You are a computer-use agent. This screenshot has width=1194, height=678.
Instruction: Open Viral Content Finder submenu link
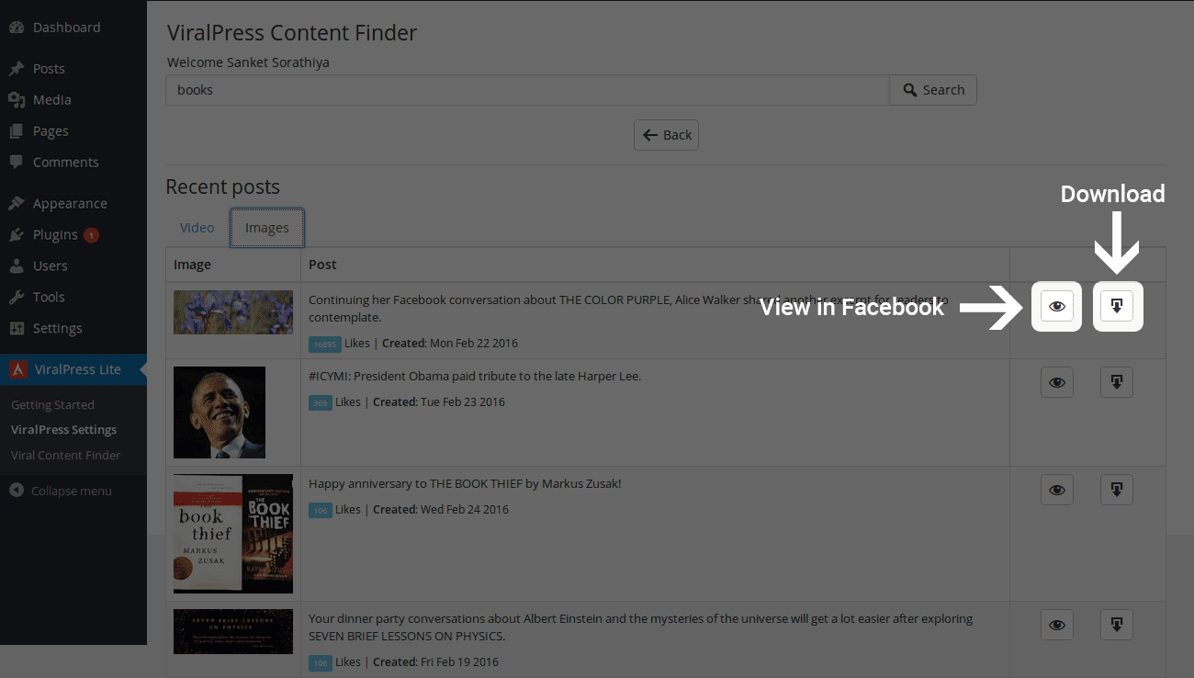[65, 455]
